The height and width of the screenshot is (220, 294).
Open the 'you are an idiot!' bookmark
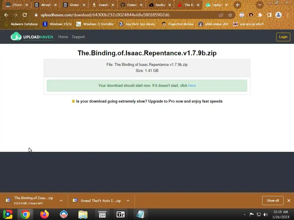248,24
